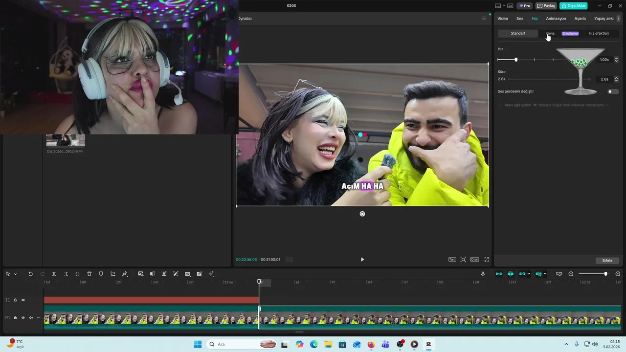Image resolution: width=626 pixels, height=352 pixels.
Task: Enter fullscreen preview mode
Action: 487,260
